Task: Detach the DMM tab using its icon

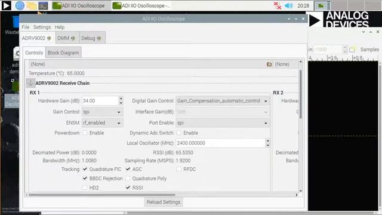Action: pos(73,38)
